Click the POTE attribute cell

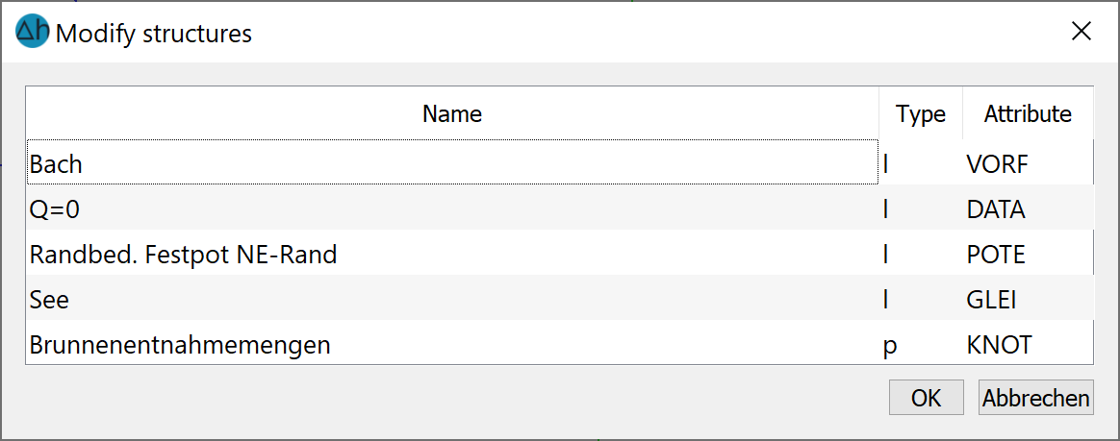pos(1028,253)
